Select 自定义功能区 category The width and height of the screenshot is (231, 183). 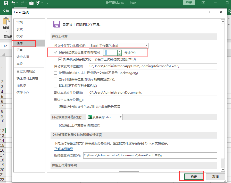click(29, 71)
